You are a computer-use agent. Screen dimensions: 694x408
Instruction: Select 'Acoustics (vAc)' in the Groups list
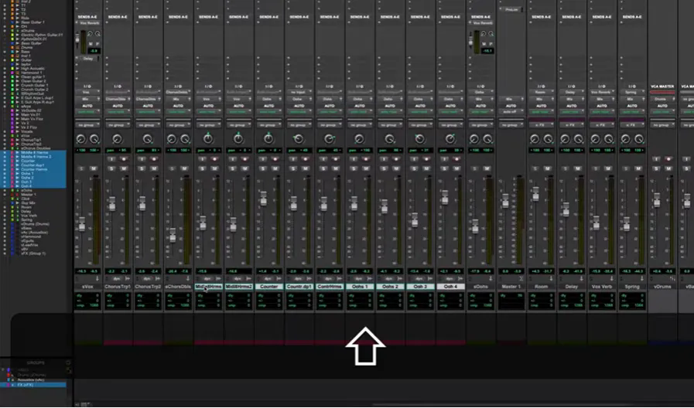tap(30, 379)
